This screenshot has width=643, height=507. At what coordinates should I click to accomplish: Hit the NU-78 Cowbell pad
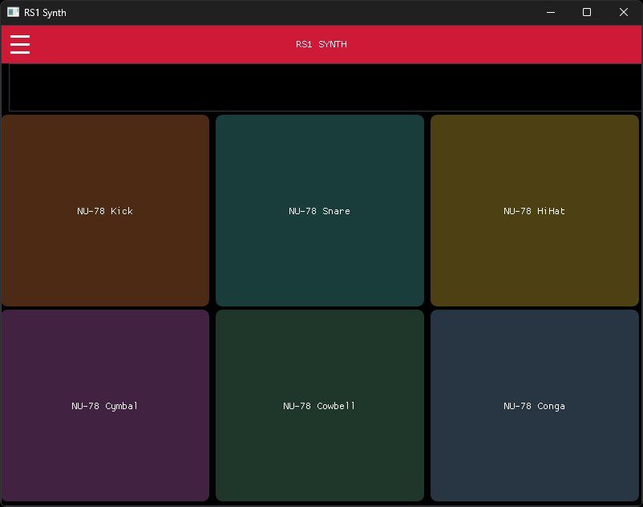[x=320, y=405]
